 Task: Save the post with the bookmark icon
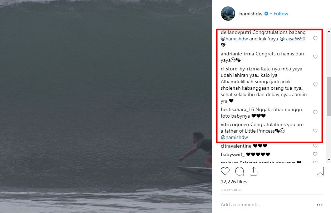tap(320, 170)
